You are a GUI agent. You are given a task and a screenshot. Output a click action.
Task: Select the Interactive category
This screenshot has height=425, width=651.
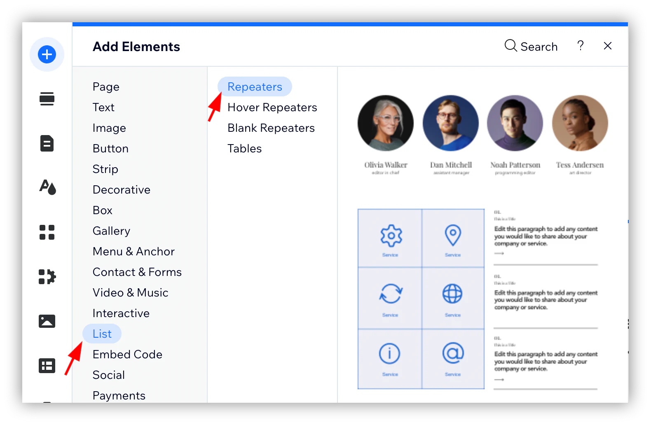pos(121,313)
